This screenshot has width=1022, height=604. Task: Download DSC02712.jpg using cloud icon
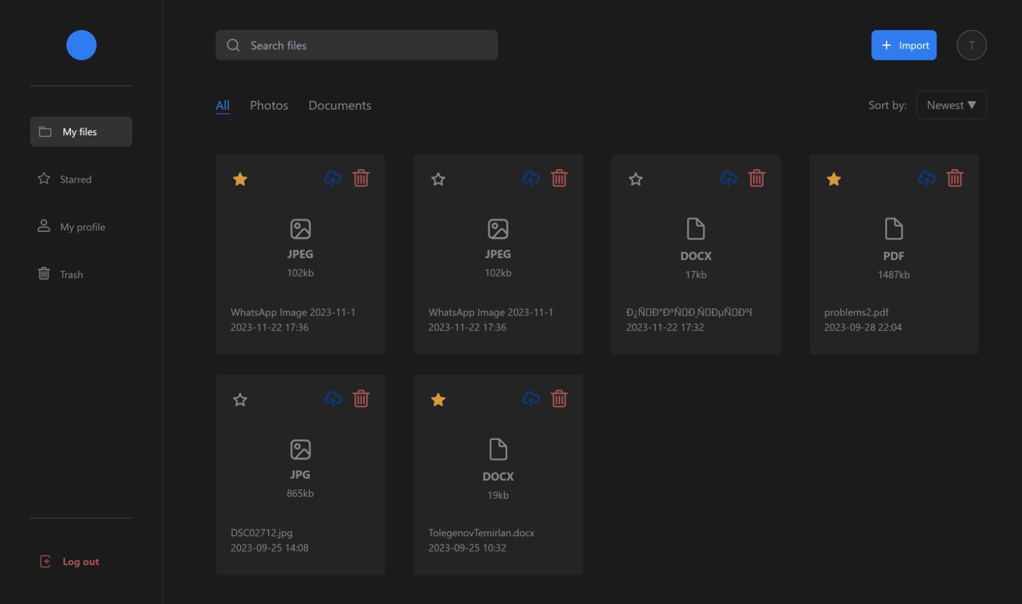tap(333, 399)
